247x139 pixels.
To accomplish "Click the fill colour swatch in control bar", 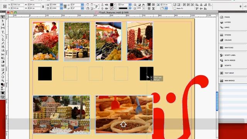I will coord(112,5).
